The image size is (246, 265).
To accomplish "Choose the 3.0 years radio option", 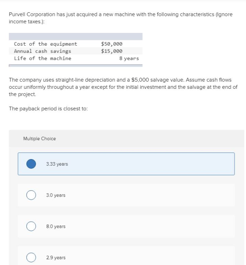I will (31, 195).
